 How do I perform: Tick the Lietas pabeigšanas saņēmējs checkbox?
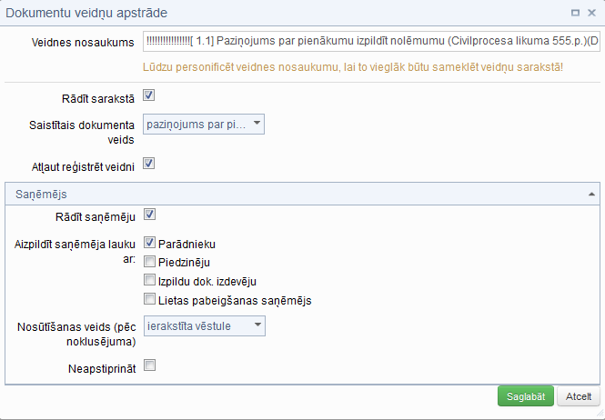point(150,298)
